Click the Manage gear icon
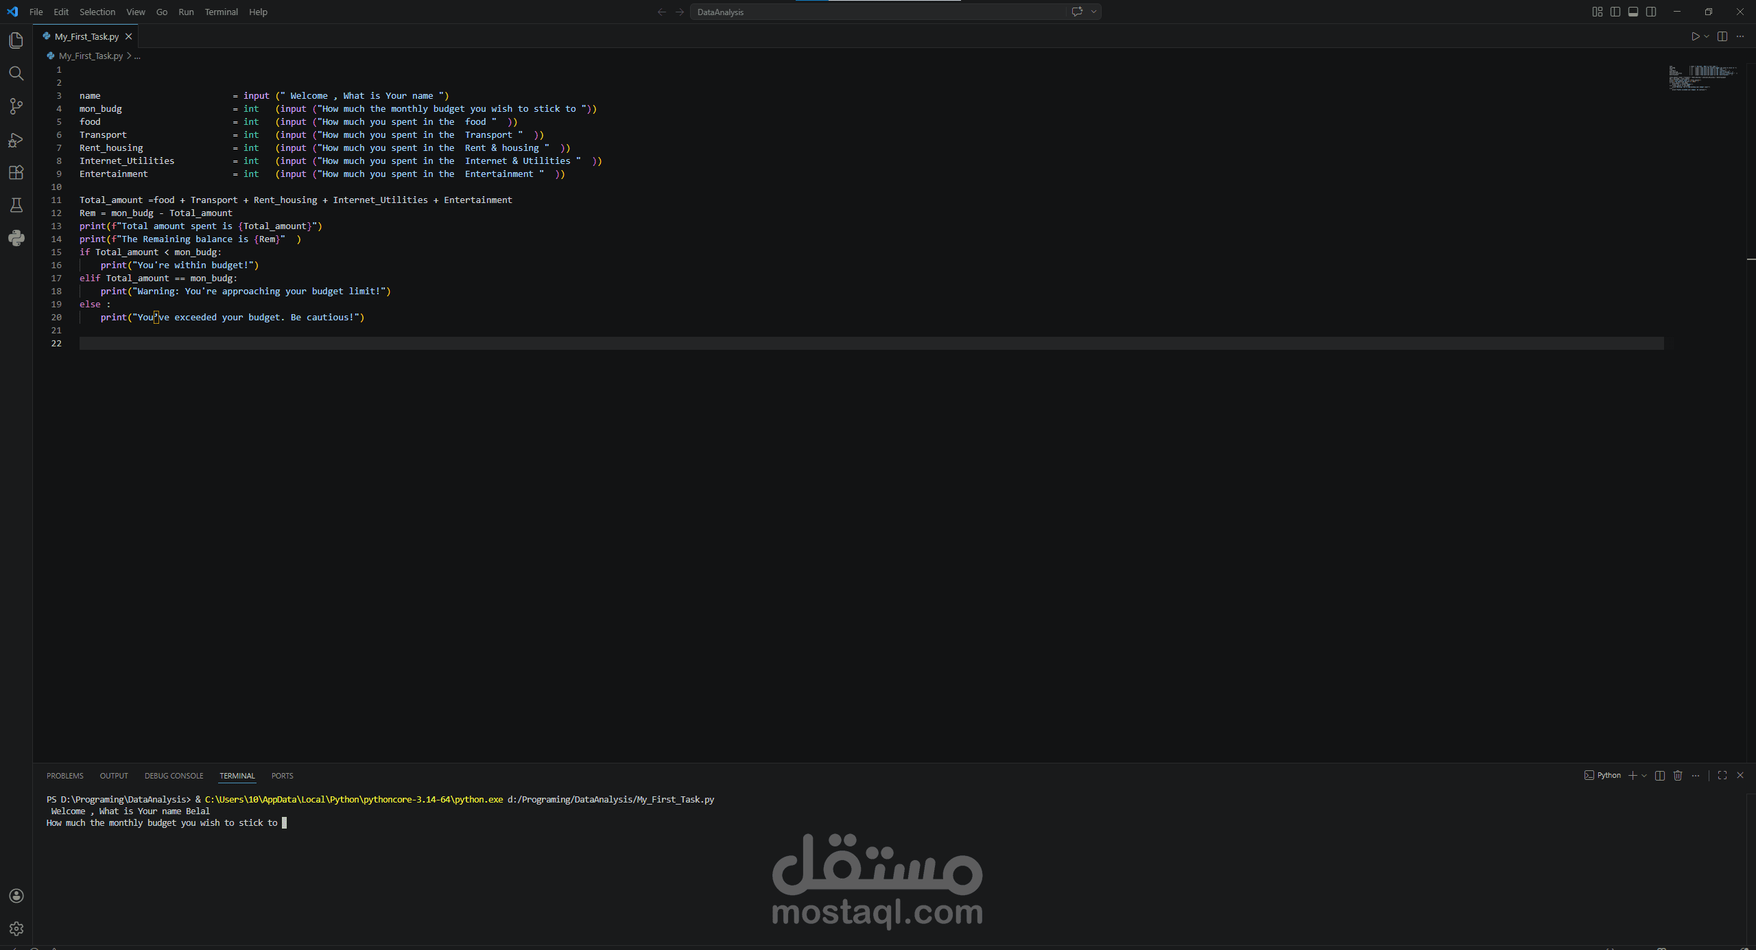 point(16,928)
